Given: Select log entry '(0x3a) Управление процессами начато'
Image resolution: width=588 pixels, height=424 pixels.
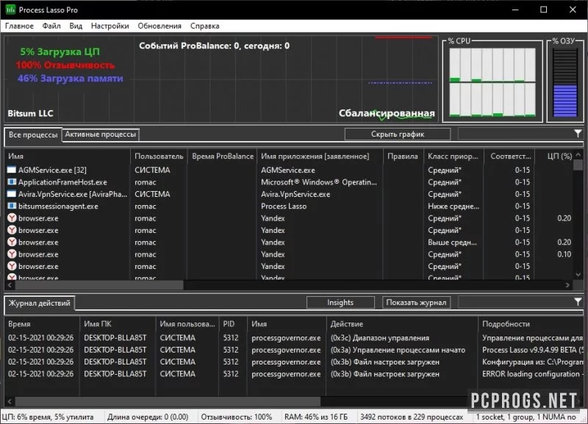Looking at the screenshot, I should (398, 350).
